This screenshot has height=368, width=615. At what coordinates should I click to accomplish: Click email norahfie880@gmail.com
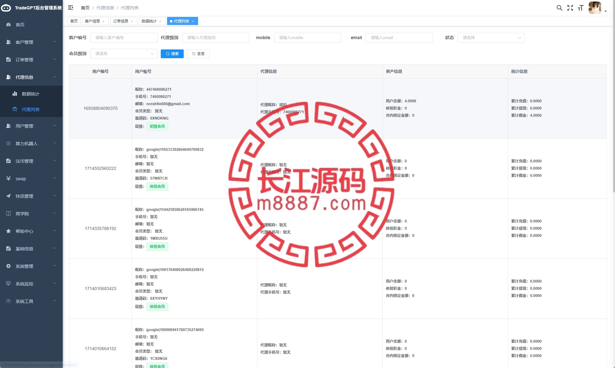pyautogui.click(x=168, y=104)
